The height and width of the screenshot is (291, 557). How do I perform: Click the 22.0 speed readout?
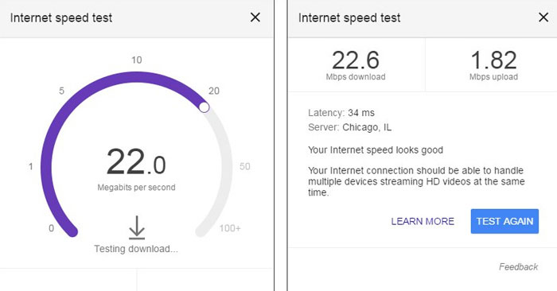[x=136, y=162]
